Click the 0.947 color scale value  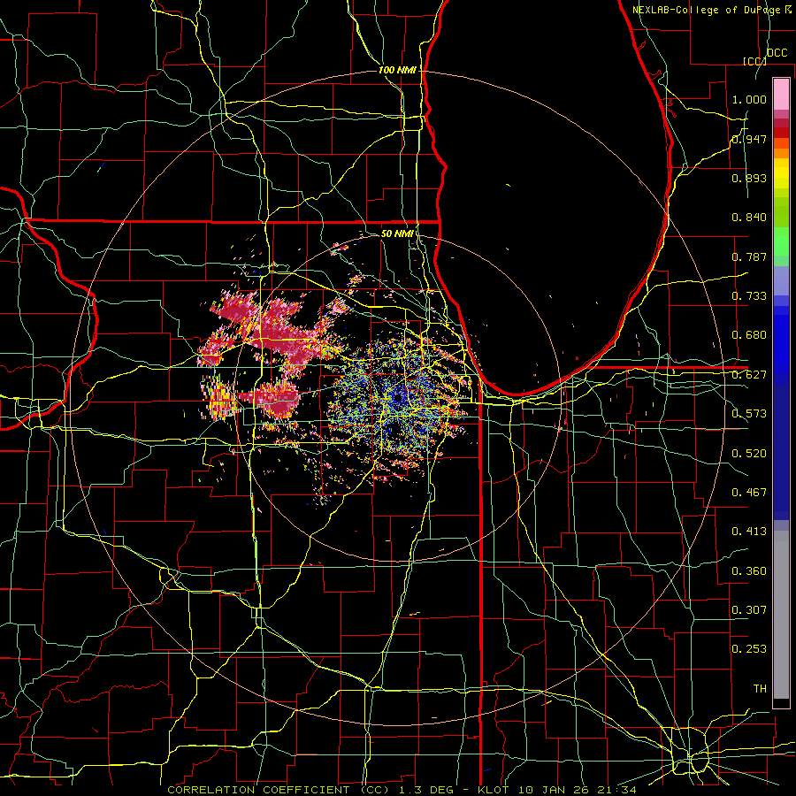pyautogui.click(x=749, y=139)
